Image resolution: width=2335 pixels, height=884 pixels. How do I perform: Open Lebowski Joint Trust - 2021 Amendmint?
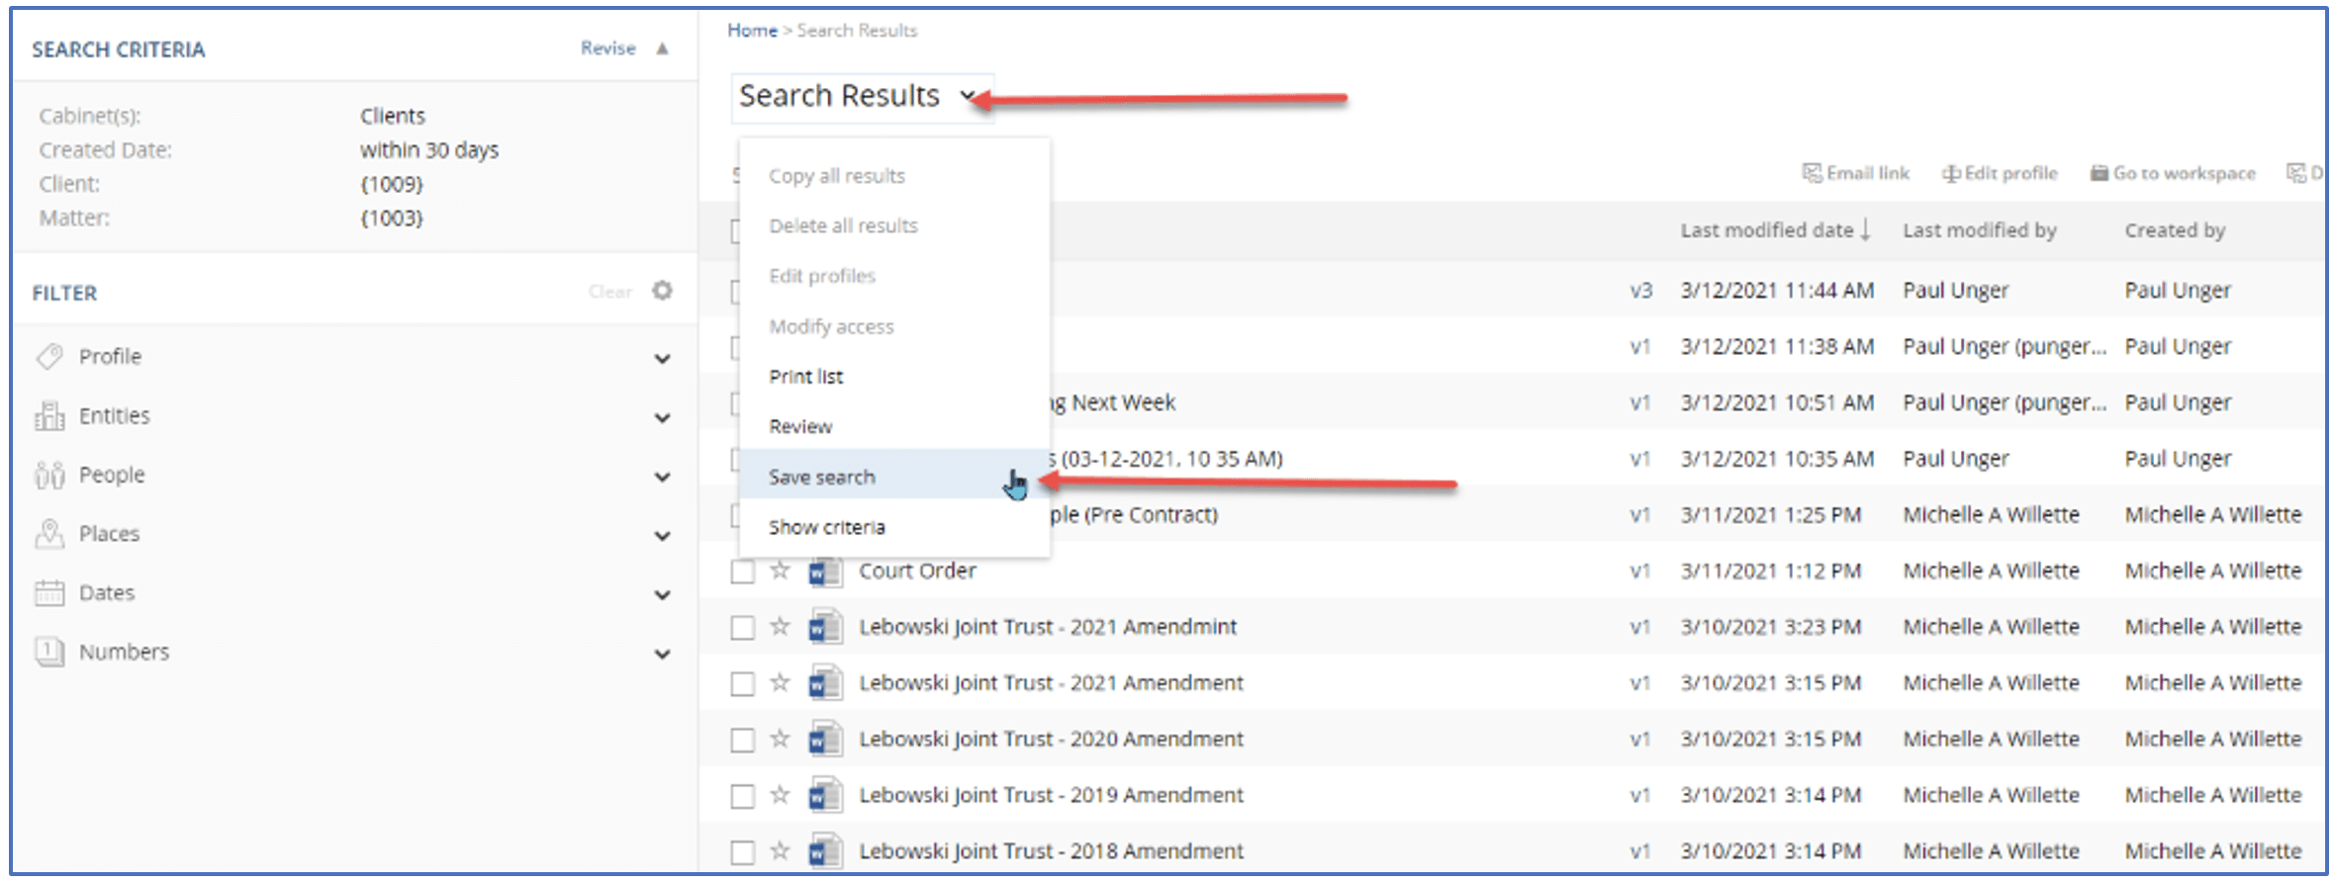tap(1048, 627)
